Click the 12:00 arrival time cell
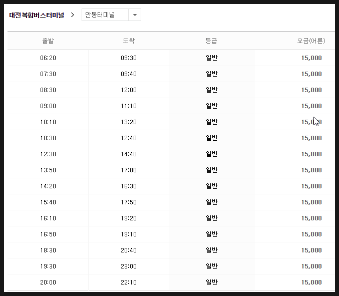 (129, 90)
